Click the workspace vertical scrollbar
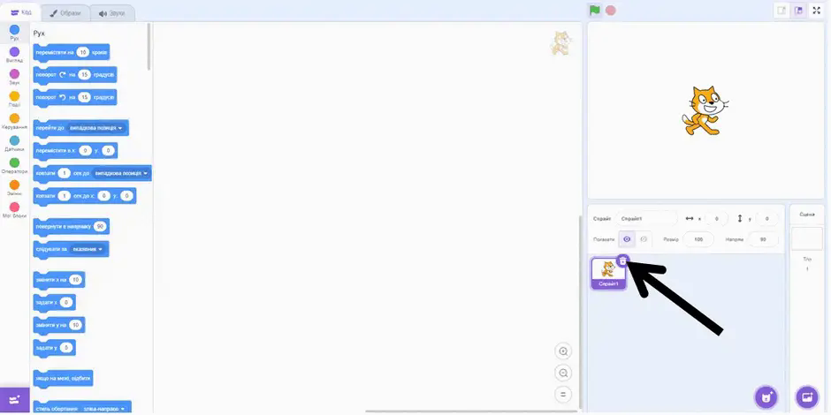This screenshot has height=415, width=831. (580, 313)
